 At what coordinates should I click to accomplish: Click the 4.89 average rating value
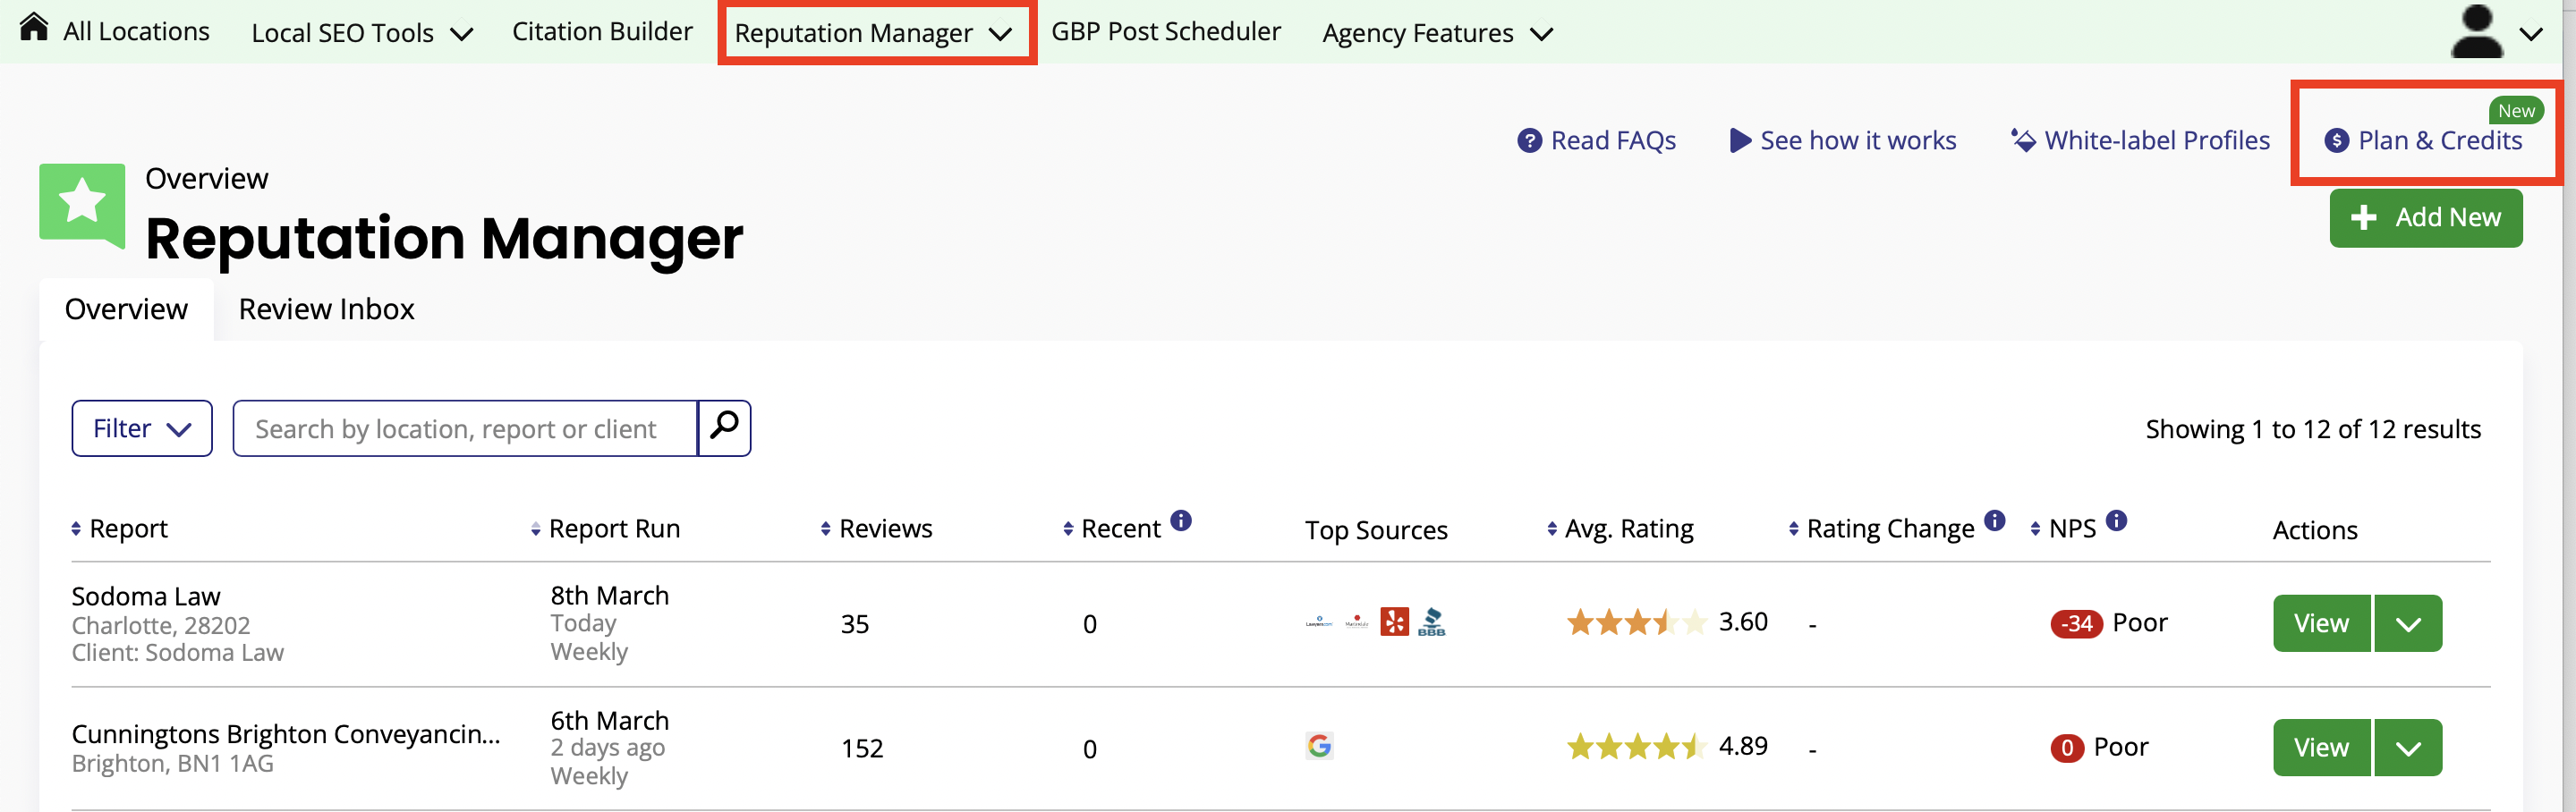tap(1743, 746)
